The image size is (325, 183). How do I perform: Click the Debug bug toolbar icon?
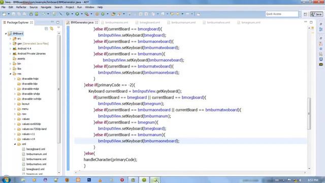tap(68, 14)
